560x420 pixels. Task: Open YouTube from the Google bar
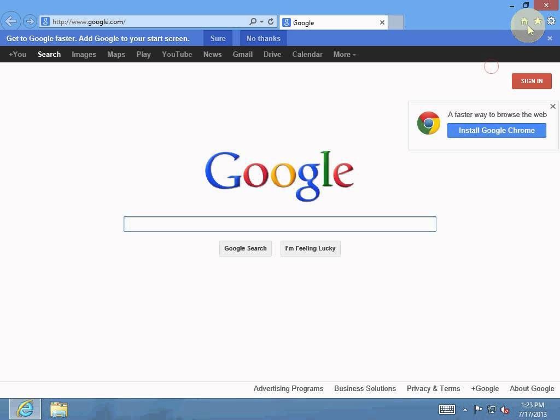(x=177, y=54)
